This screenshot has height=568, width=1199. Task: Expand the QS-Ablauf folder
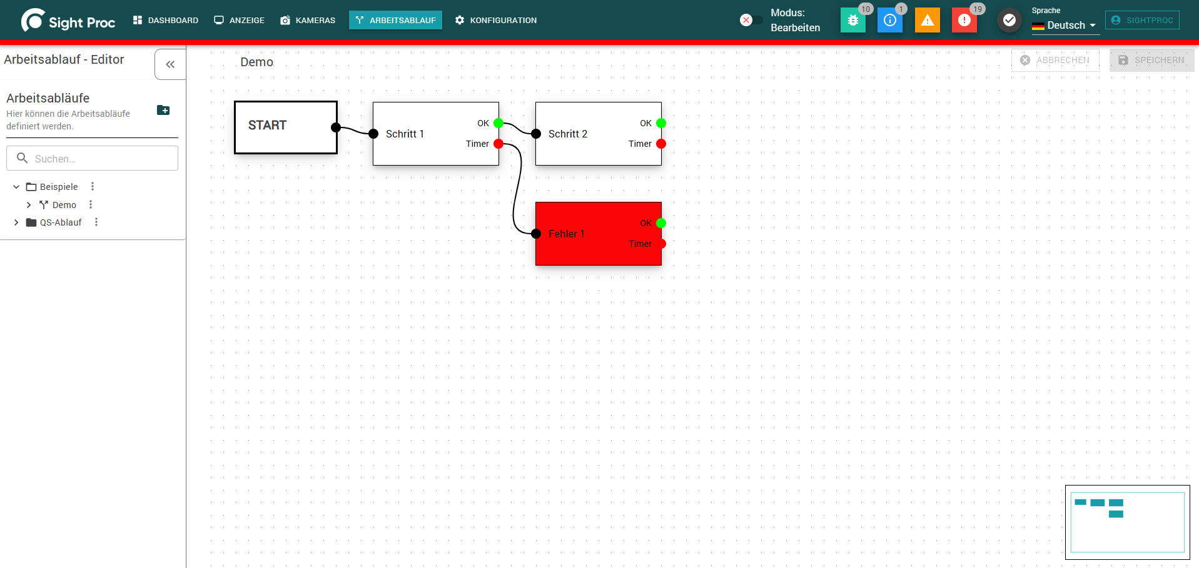click(16, 222)
